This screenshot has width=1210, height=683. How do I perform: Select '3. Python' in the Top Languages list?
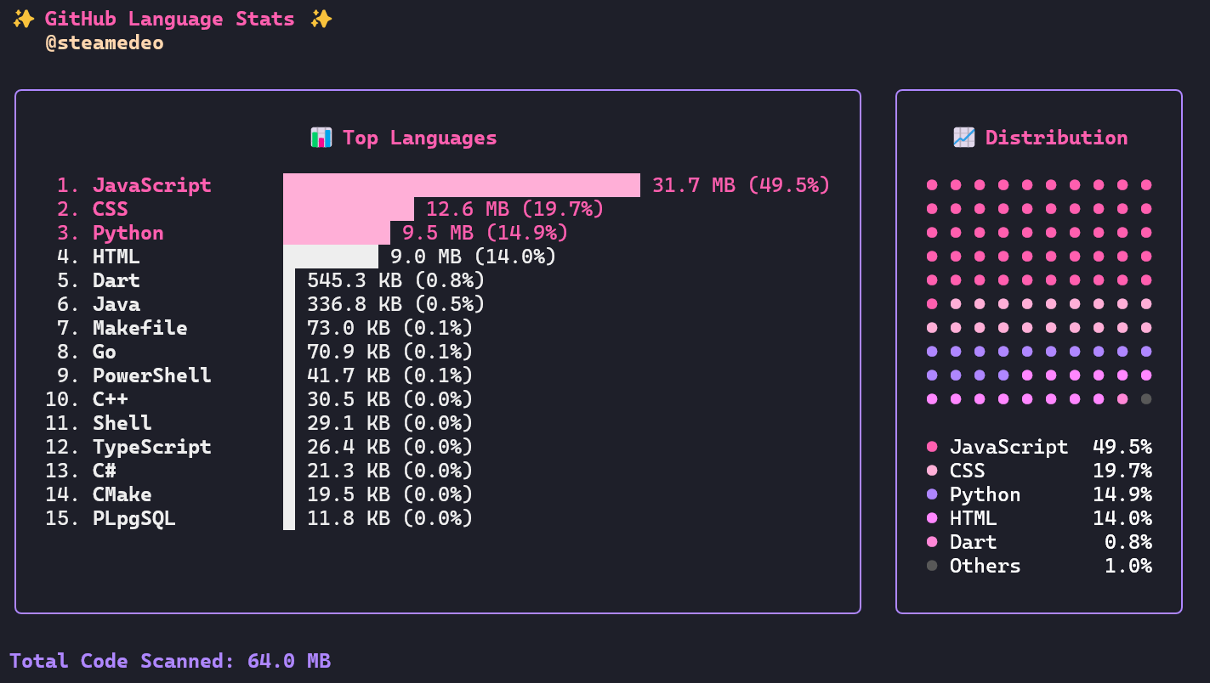click(111, 233)
